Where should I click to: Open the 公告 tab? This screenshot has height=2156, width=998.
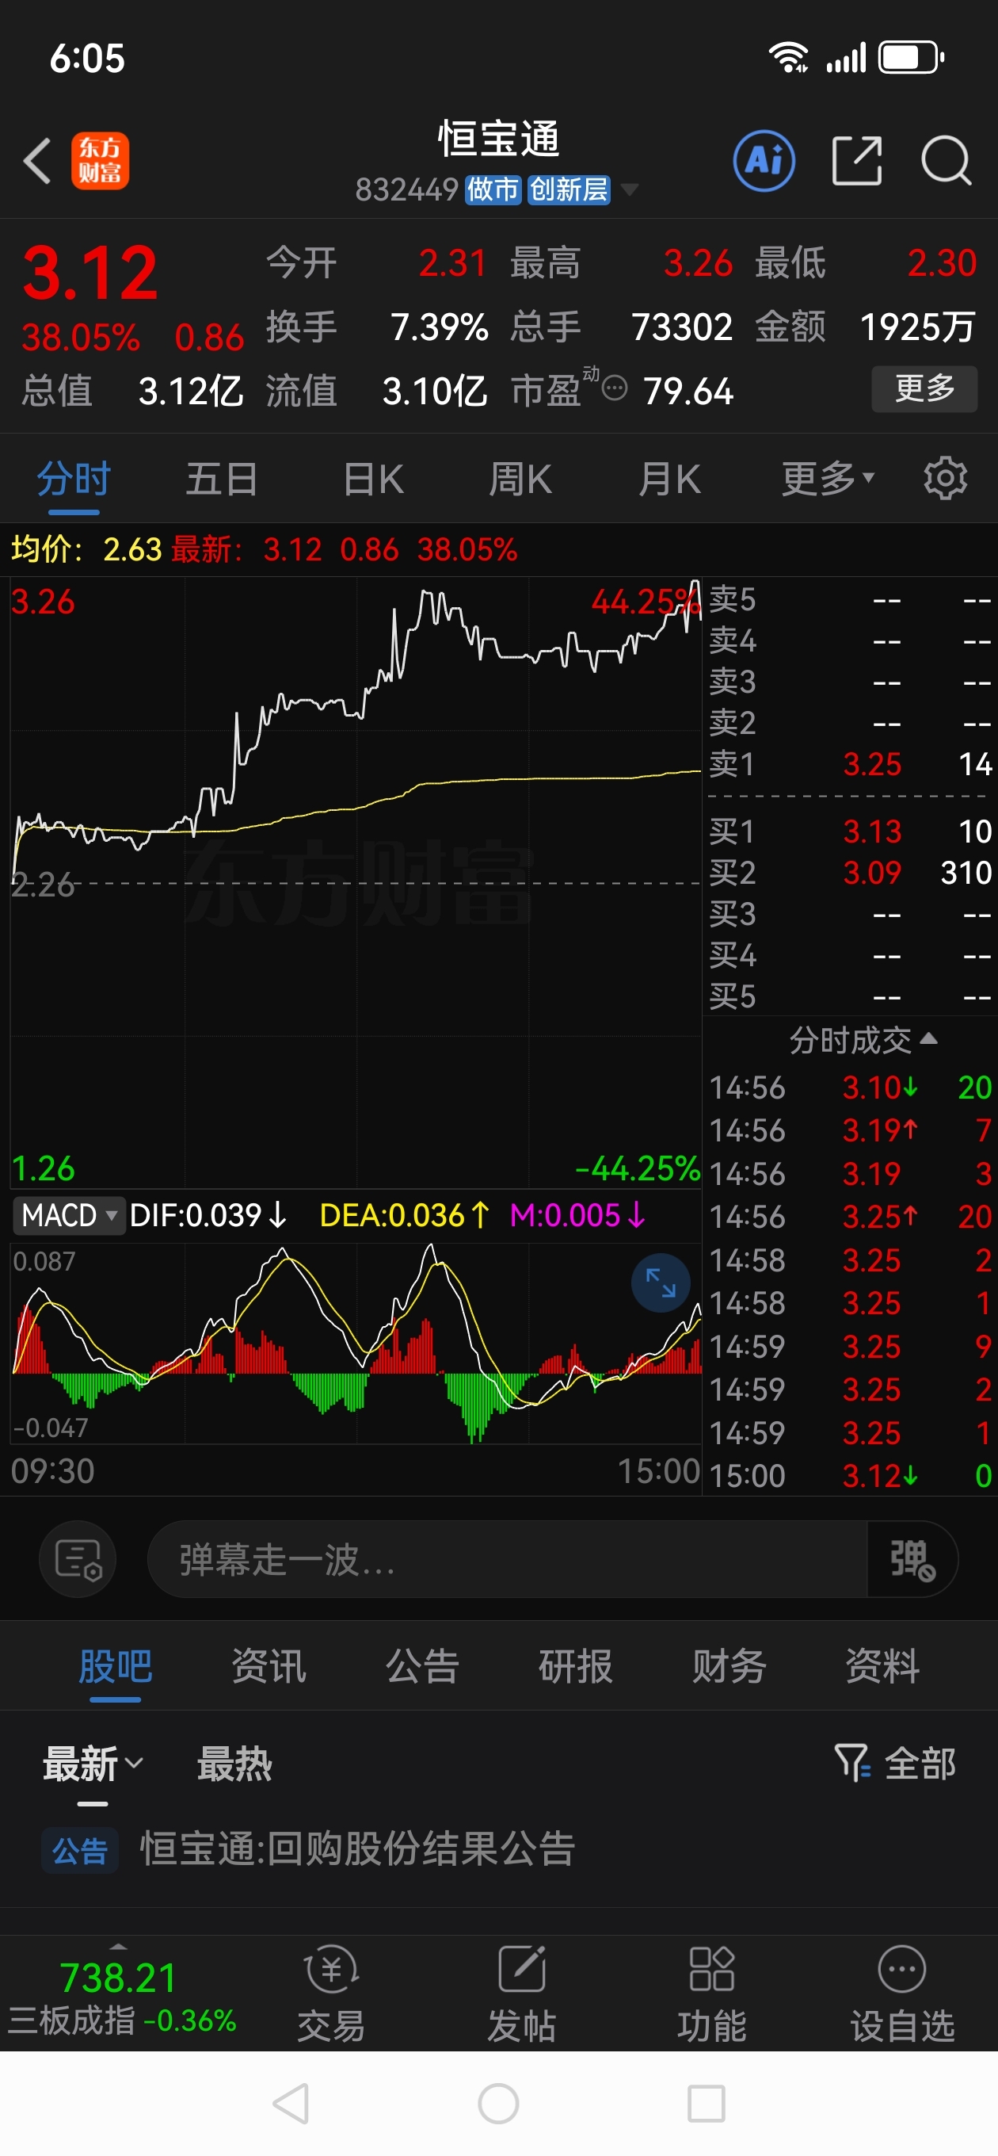(422, 1665)
